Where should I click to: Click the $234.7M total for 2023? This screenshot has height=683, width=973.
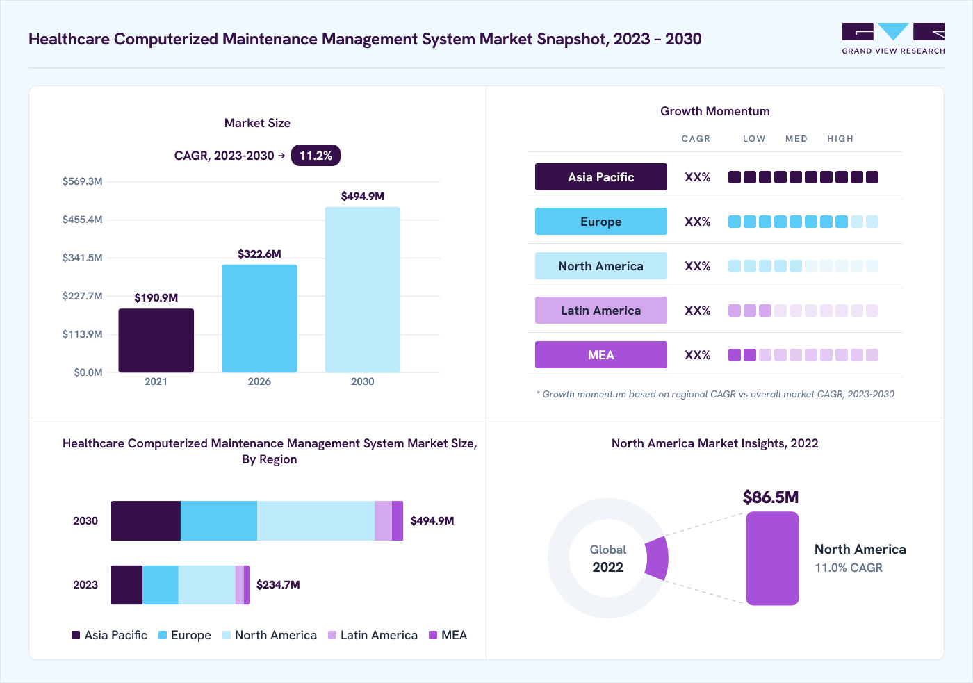point(278,585)
